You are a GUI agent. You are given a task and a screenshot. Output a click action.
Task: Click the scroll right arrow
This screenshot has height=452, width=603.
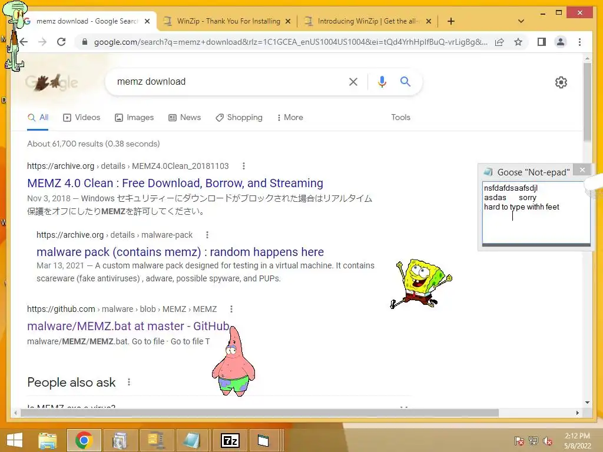577,413
